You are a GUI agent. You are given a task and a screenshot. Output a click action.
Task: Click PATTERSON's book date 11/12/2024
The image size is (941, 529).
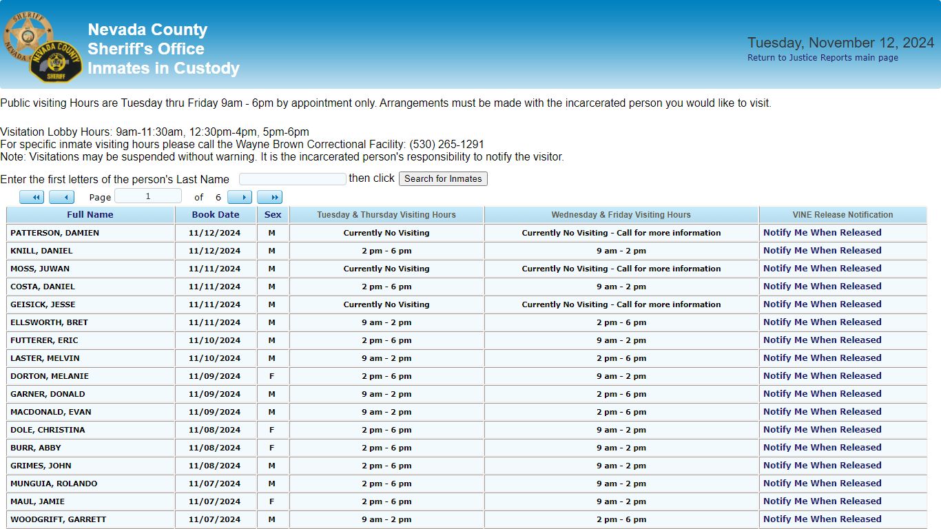coord(215,233)
